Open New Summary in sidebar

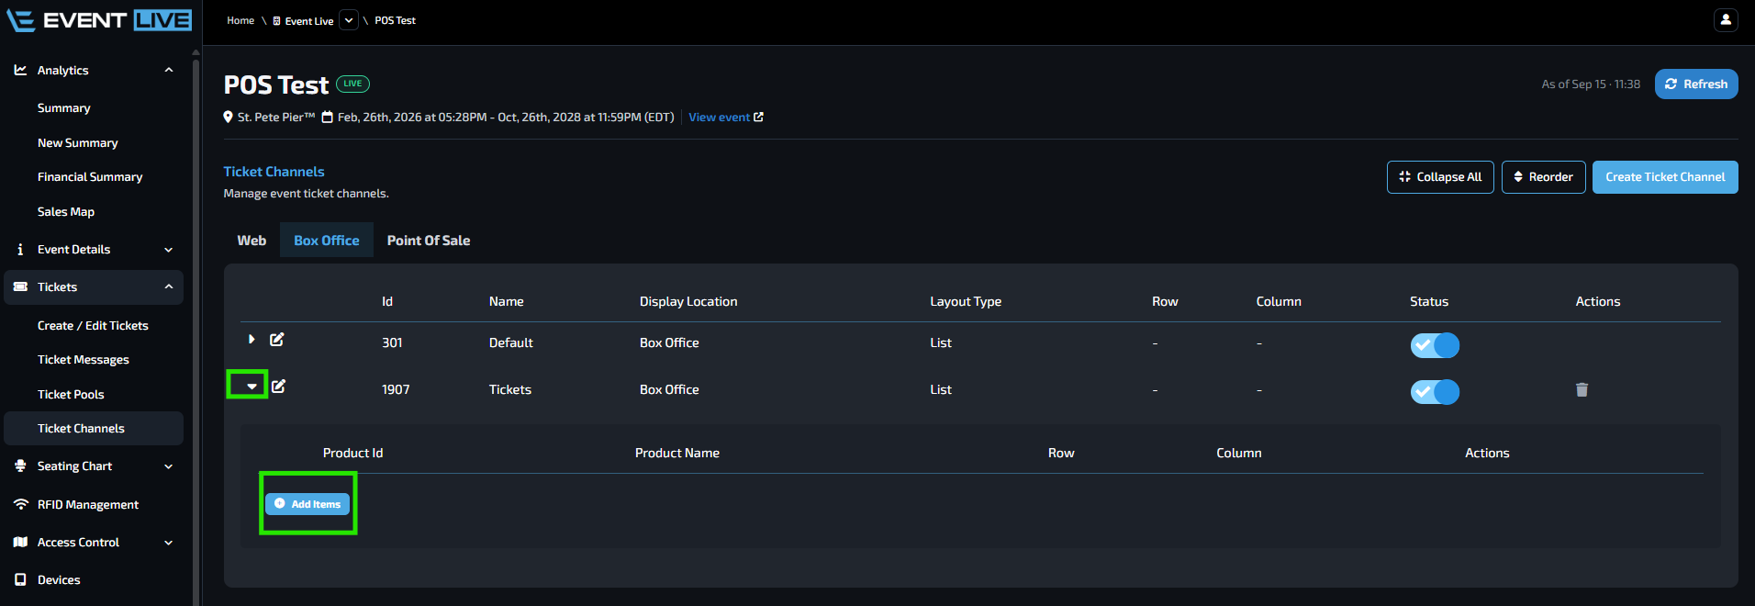[78, 143]
